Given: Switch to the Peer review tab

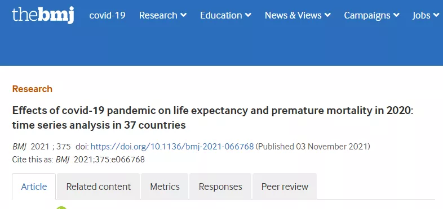Looking at the screenshot, I should click(285, 187).
